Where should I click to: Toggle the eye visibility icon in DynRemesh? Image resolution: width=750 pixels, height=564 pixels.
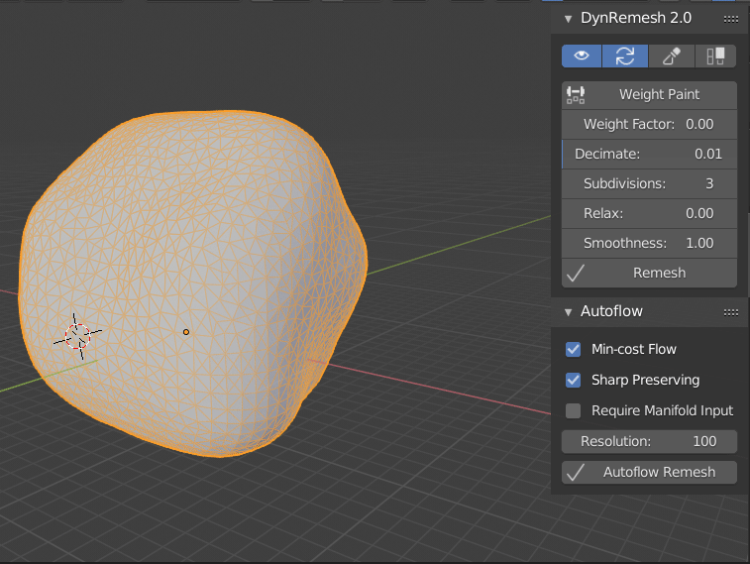pos(582,56)
